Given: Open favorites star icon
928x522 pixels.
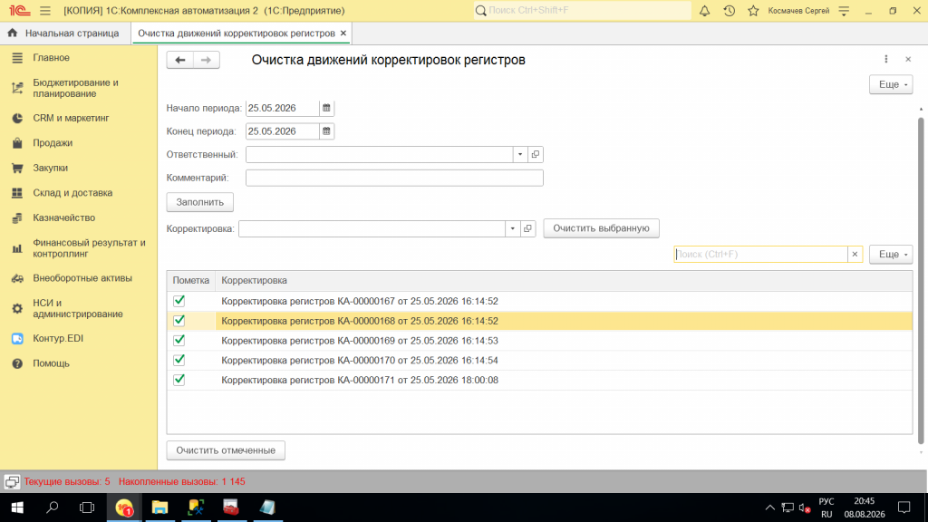Looking at the screenshot, I should point(753,11).
